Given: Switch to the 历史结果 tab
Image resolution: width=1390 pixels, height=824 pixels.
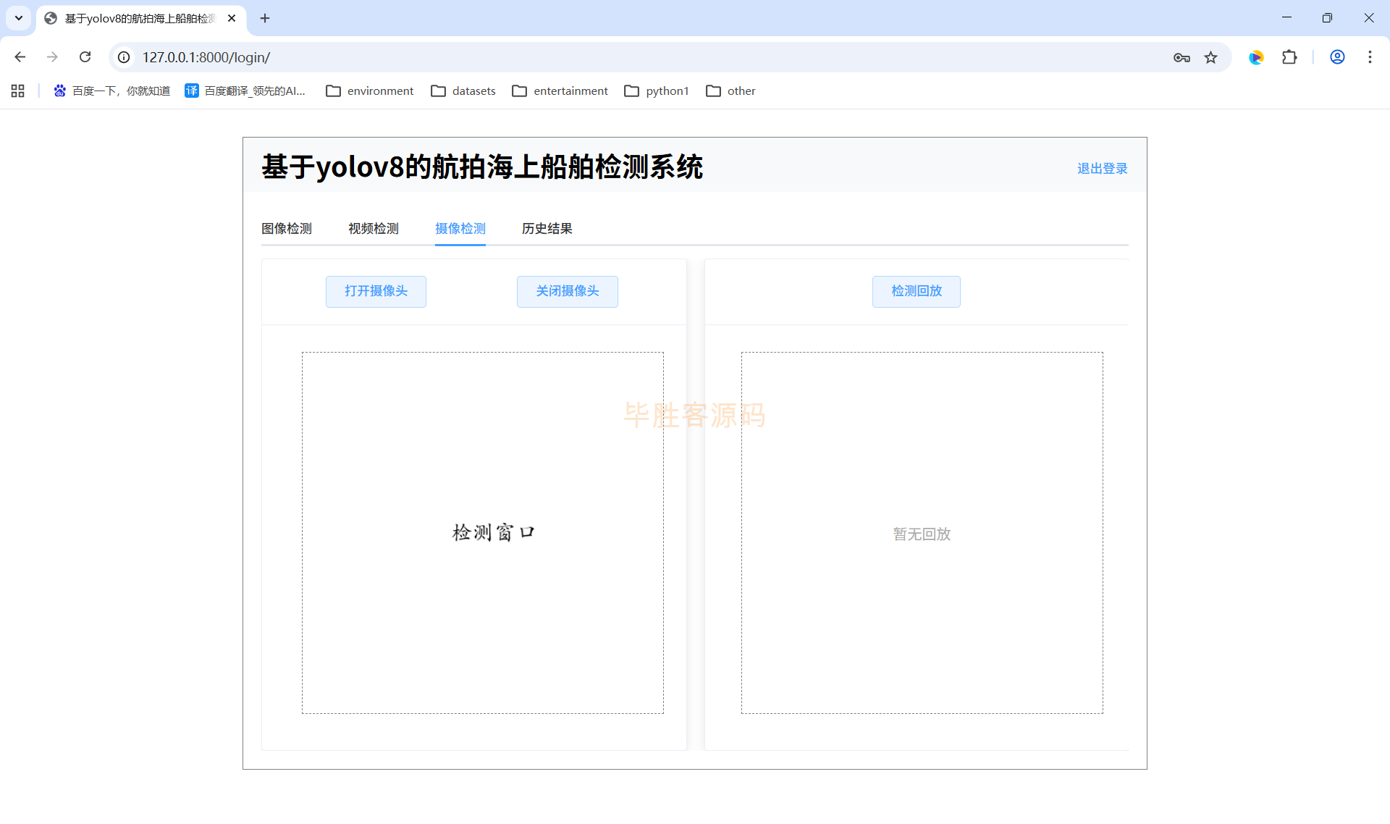Looking at the screenshot, I should [547, 229].
